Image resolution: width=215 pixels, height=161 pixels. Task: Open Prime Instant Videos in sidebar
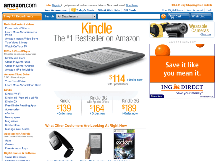[x=17, y=28]
